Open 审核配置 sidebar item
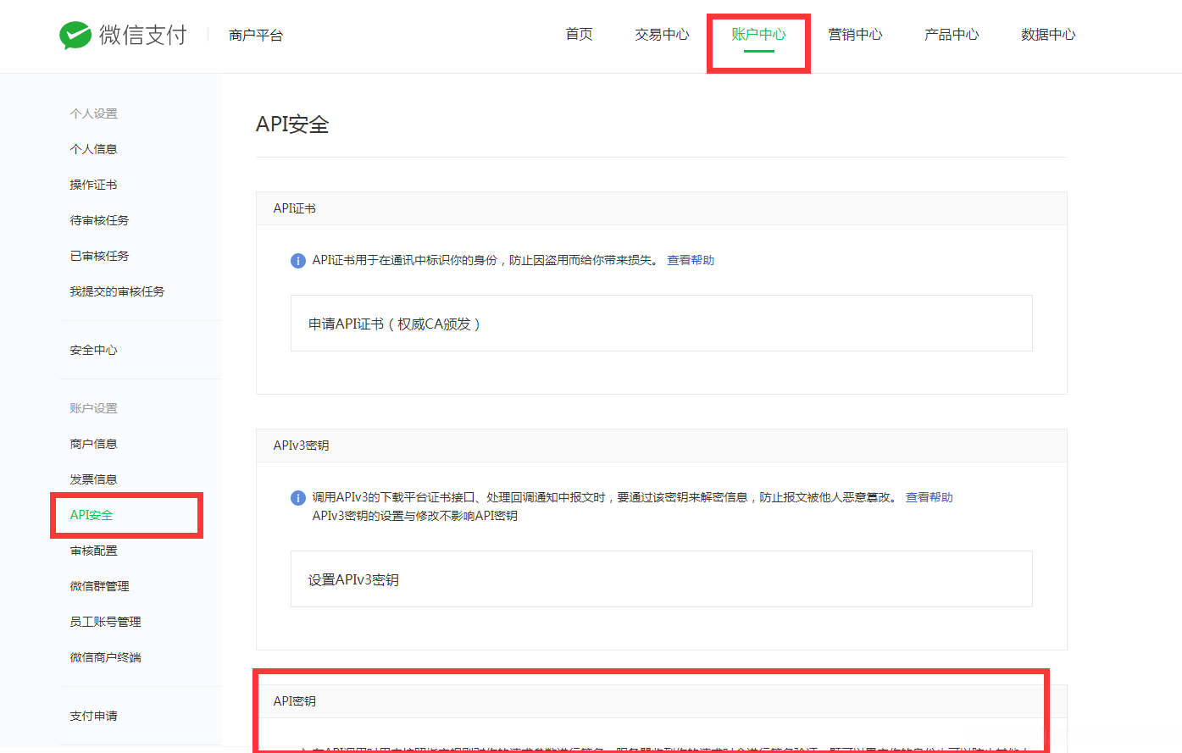Viewport: 1182px width, 753px height. (x=93, y=551)
